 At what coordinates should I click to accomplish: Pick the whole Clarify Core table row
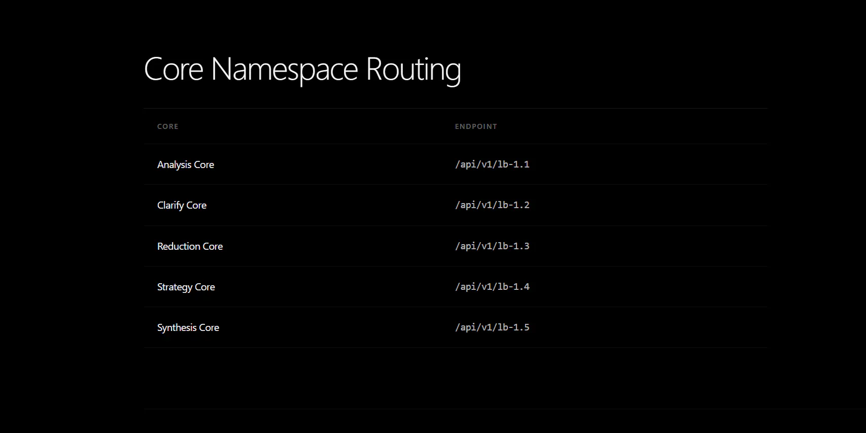tap(456, 205)
